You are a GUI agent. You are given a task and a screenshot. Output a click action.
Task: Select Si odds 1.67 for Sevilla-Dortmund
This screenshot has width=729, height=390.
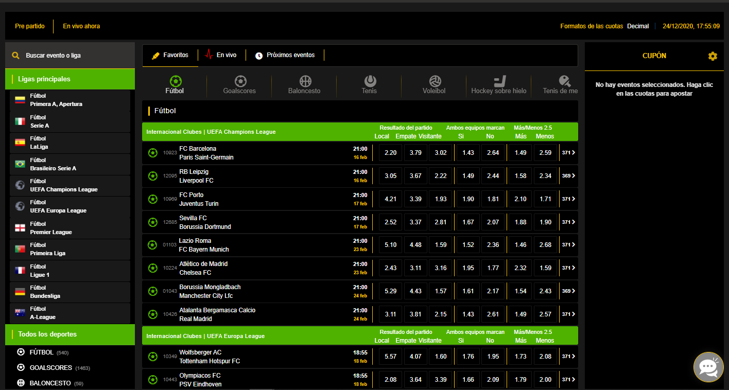coord(468,222)
